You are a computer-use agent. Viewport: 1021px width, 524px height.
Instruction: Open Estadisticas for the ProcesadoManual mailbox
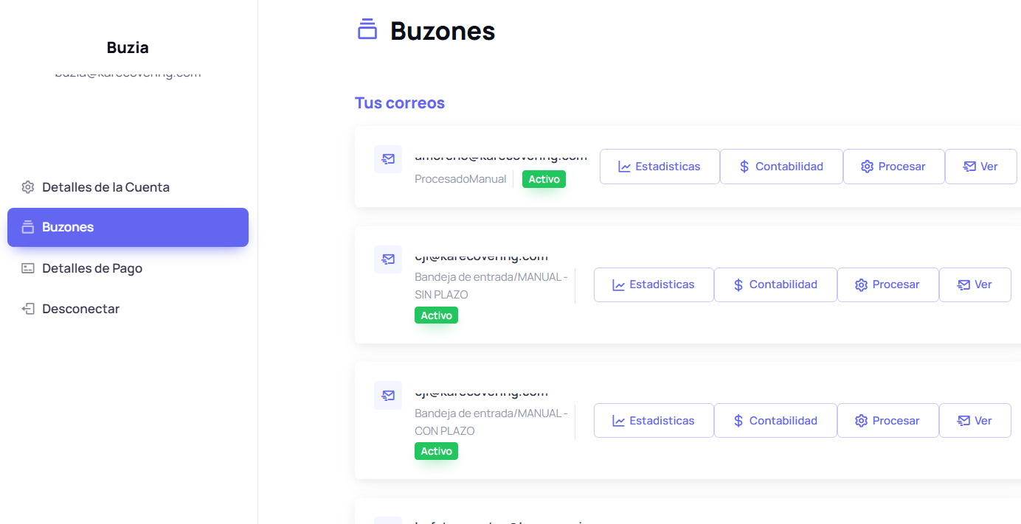(x=659, y=167)
